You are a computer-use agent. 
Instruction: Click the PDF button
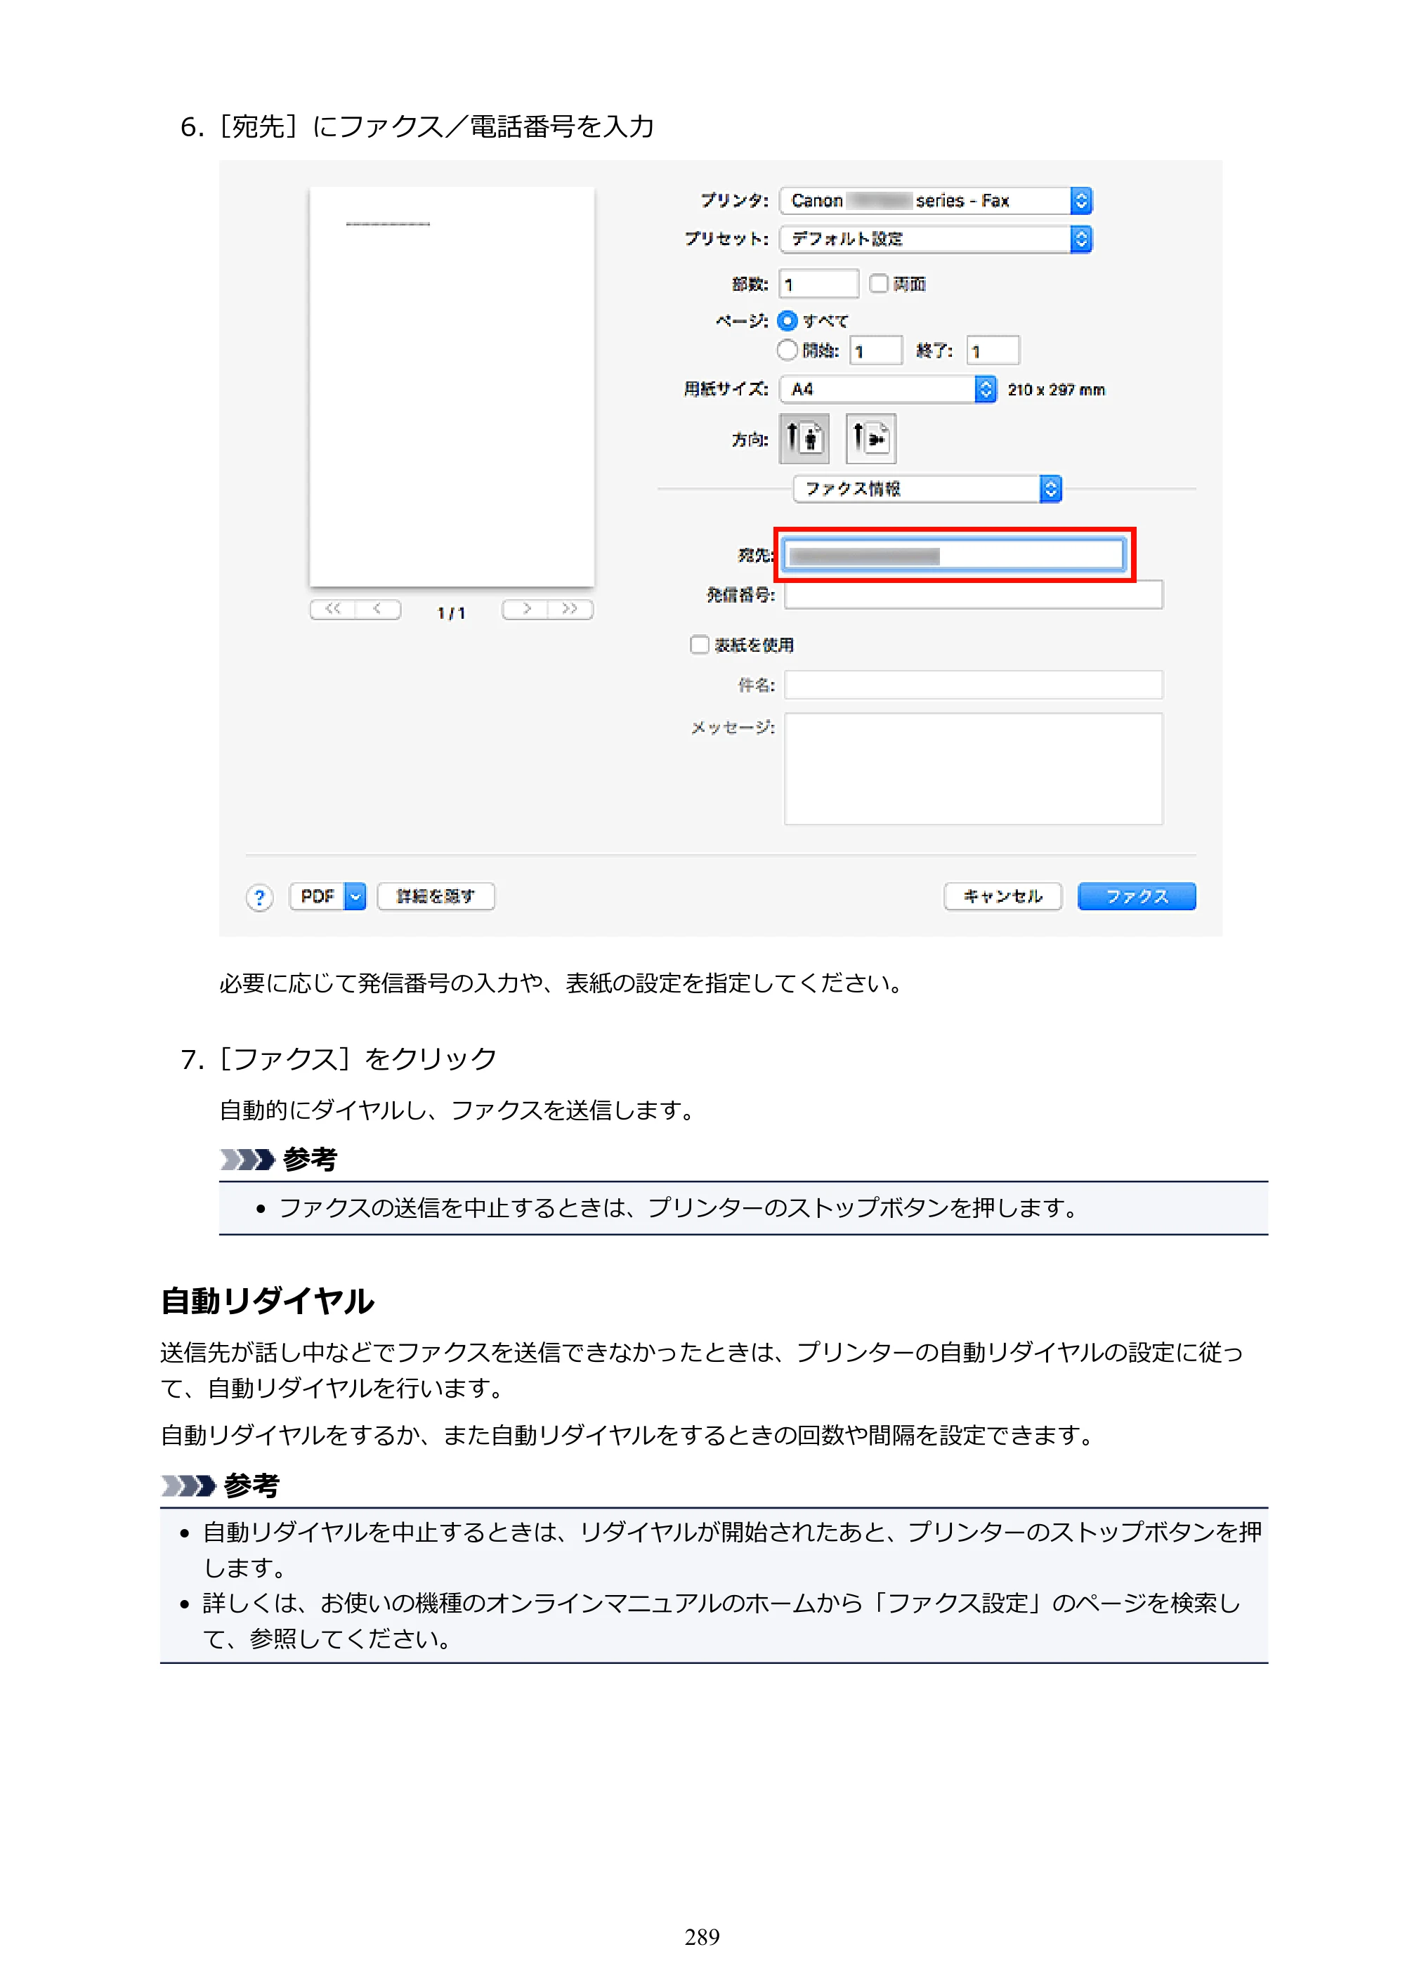[317, 896]
